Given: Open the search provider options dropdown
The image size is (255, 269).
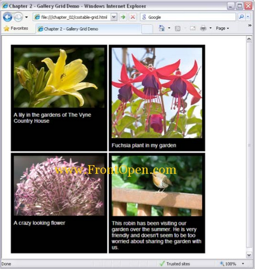Looking at the screenshot, I should (x=248, y=17).
